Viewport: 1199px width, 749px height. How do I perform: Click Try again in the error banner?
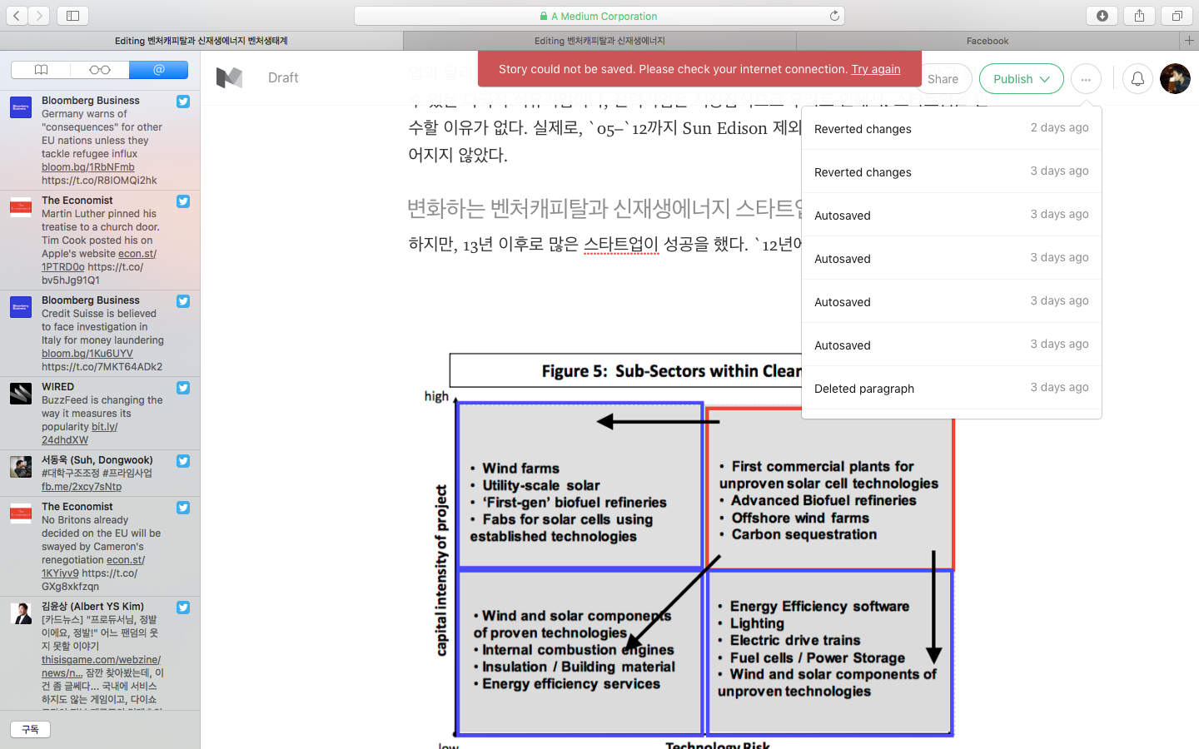[876, 69]
